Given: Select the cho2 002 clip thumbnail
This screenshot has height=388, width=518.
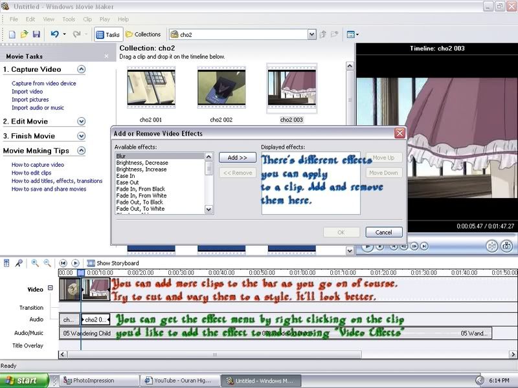Looking at the screenshot, I should coord(221,88).
